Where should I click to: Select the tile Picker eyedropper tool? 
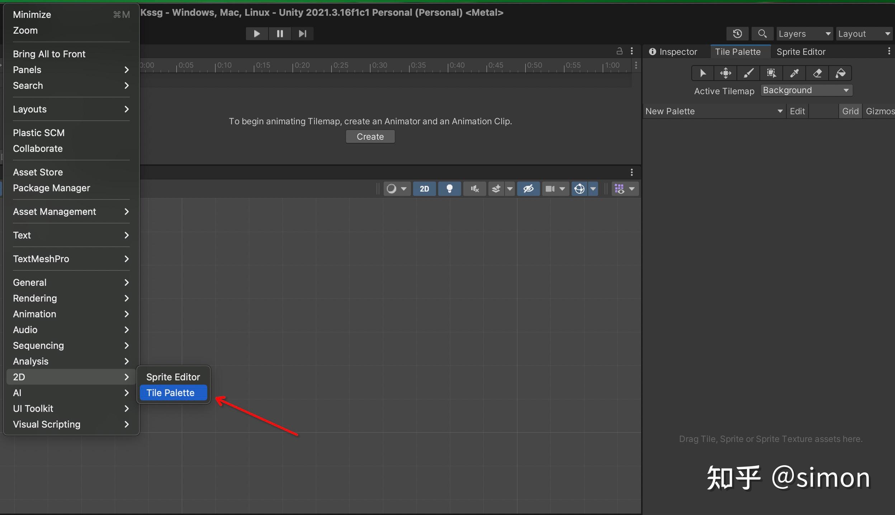(794, 73)
